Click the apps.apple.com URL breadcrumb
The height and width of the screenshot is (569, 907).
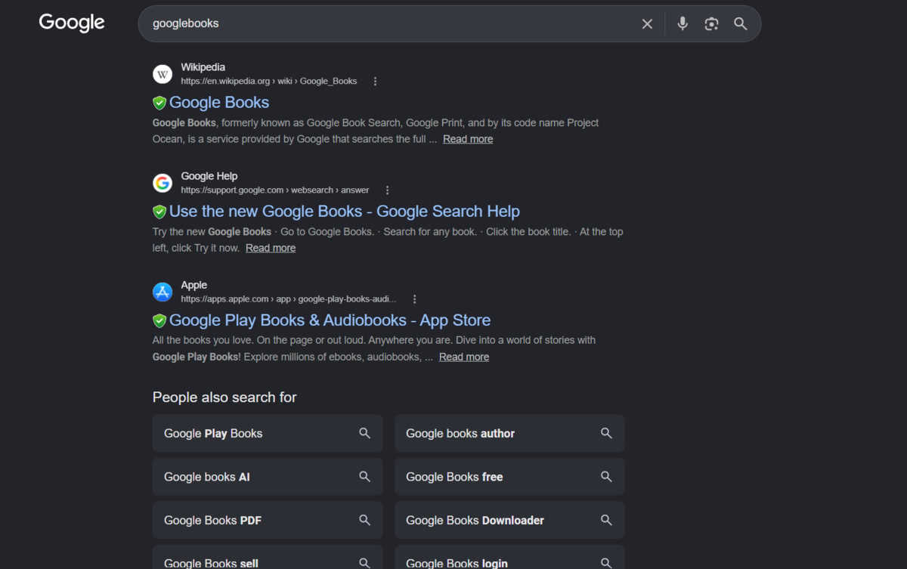pos(289,298)
